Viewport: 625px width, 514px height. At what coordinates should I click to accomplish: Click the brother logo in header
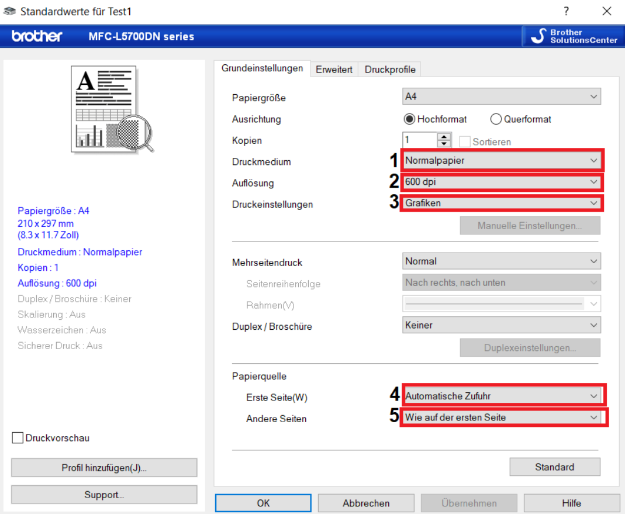click(x=37, y=36)
